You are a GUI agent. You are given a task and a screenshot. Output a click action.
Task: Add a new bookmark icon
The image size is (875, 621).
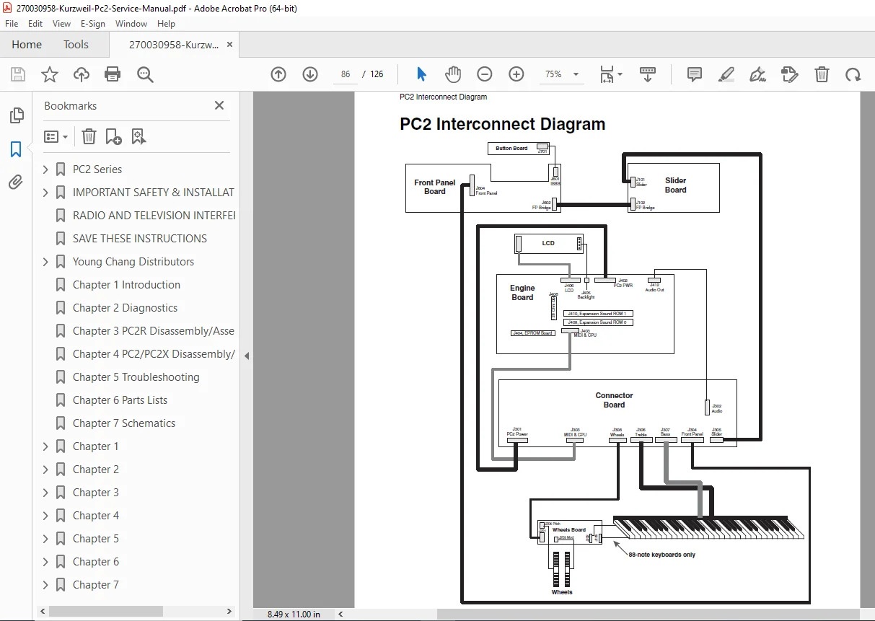113,136
